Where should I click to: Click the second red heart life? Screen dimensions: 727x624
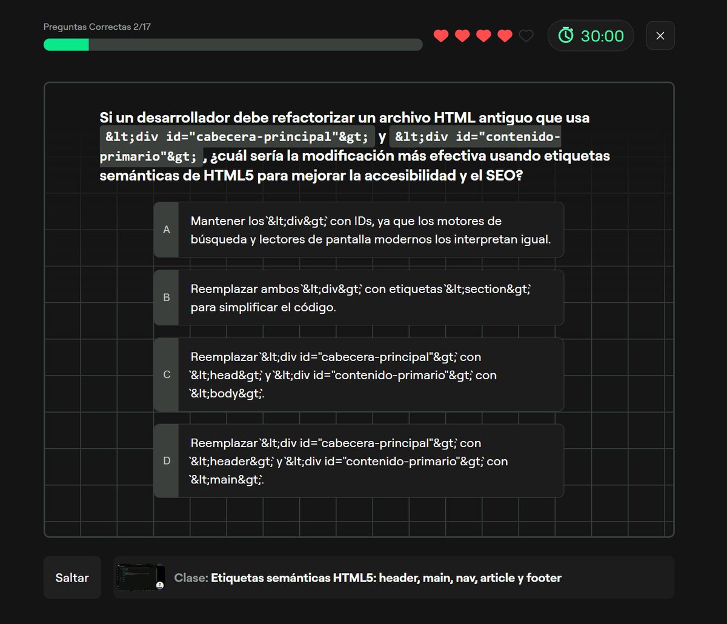[462, 36]
